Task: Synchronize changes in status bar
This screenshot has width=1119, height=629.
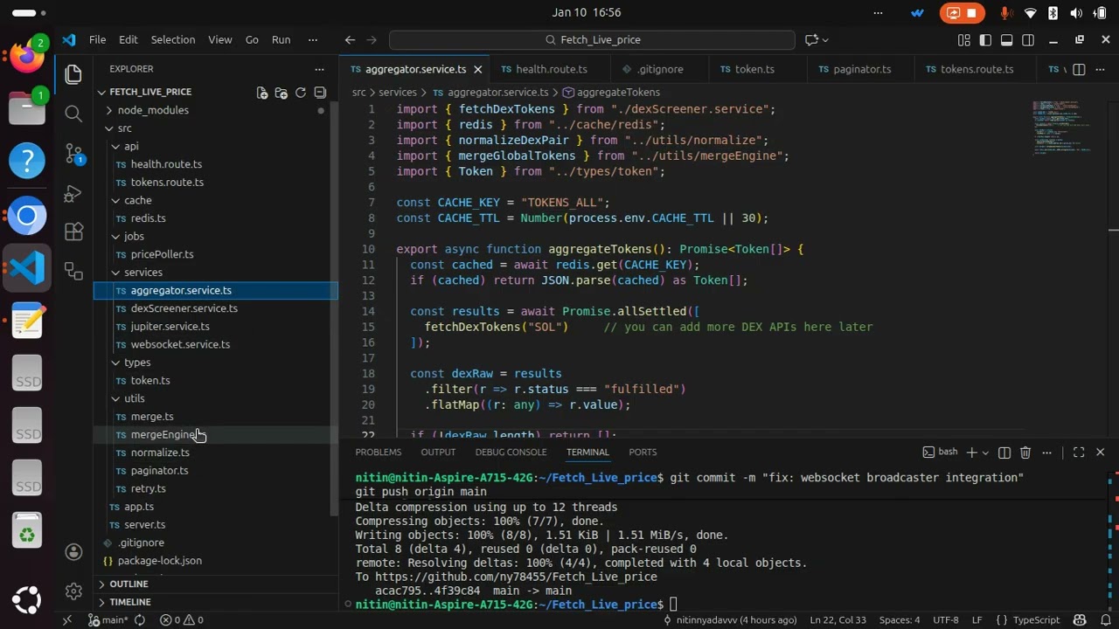Action: [139, 619]
